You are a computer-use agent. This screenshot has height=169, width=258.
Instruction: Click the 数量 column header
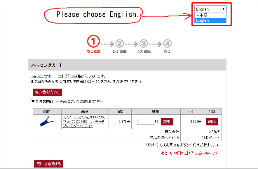click(156, 111)
